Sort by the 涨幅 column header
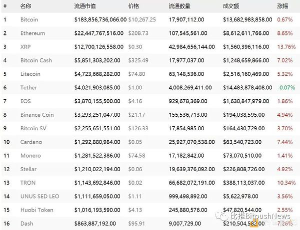300x230 pixels. pos(282,6)
